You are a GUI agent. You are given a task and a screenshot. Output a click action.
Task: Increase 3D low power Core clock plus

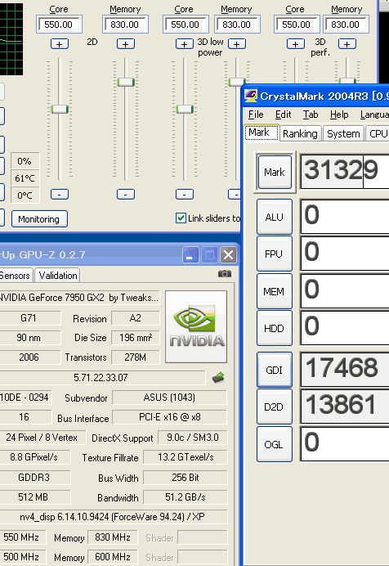[x=184, y=44]
